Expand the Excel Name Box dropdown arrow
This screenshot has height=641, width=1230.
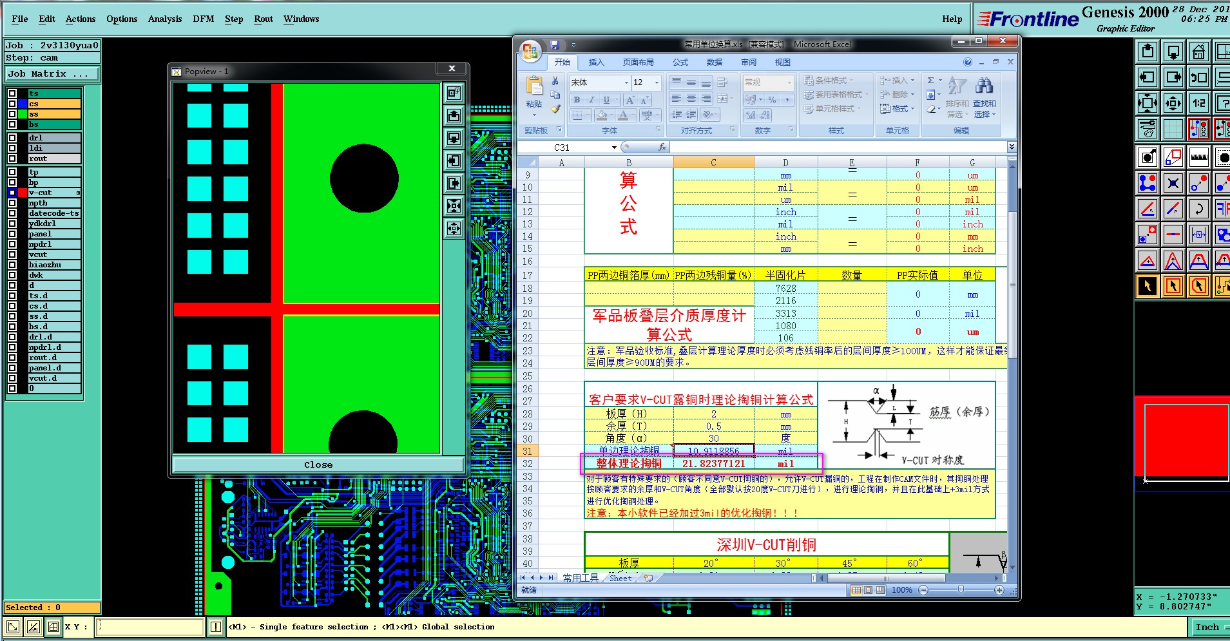click(614, 148)
